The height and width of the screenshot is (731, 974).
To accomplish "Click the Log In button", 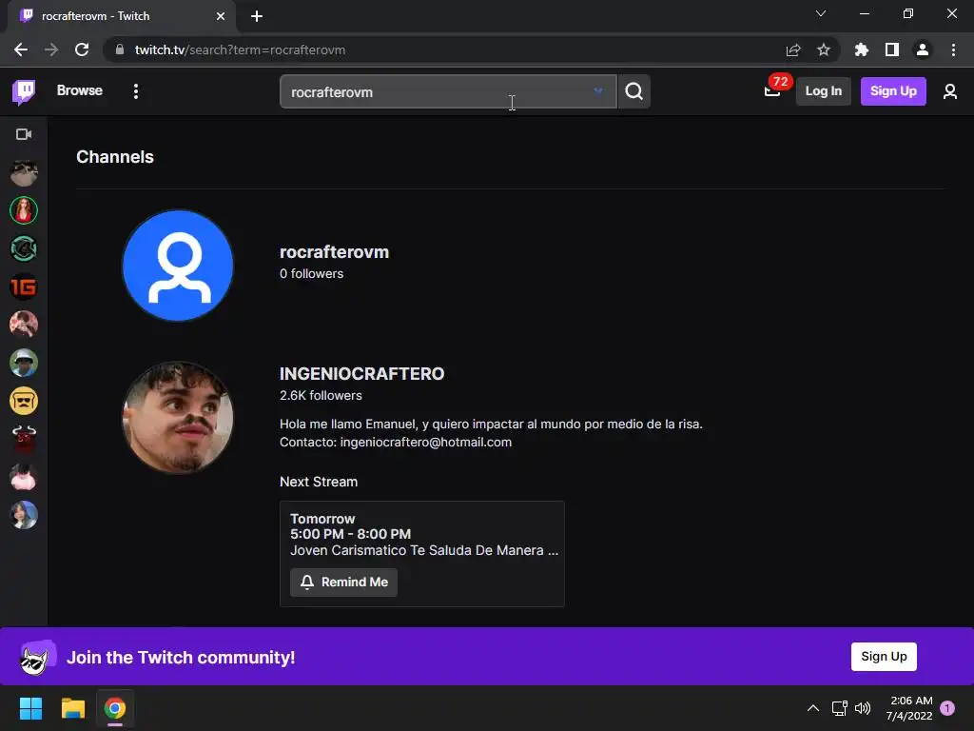I will pos(823,90).
